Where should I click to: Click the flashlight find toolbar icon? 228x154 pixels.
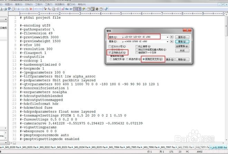click(x=45, y=9)
